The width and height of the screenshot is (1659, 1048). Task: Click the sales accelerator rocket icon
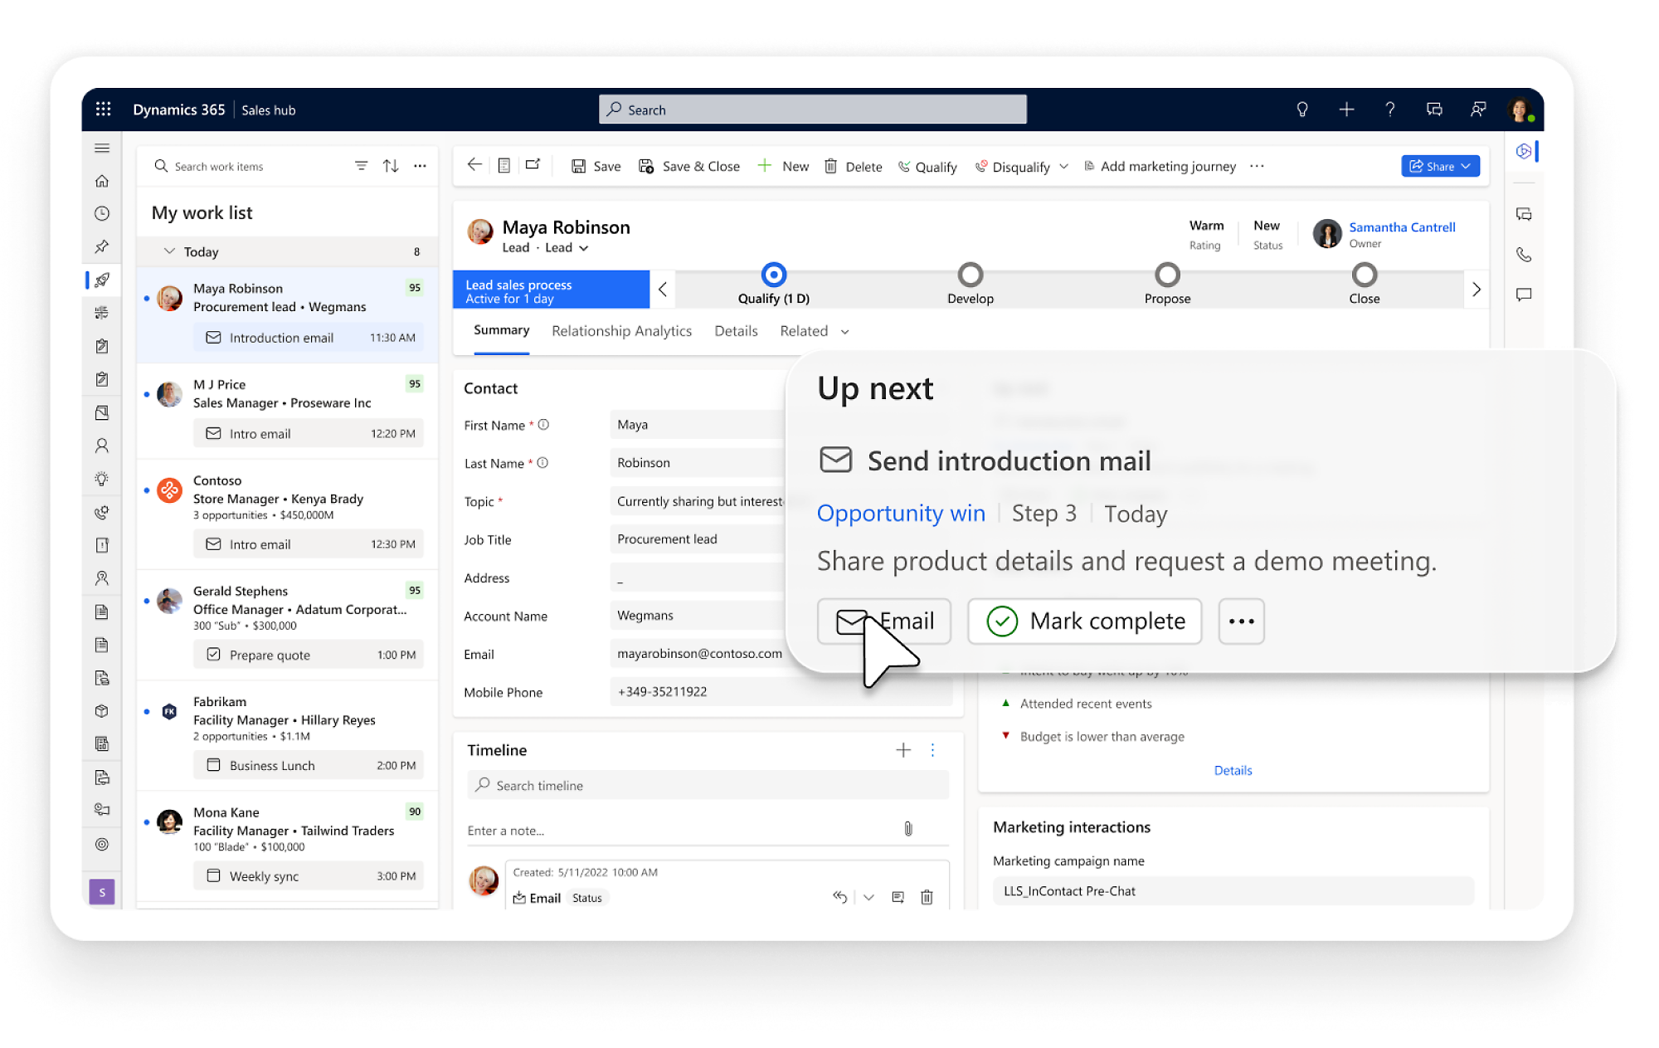click(102, 280)
